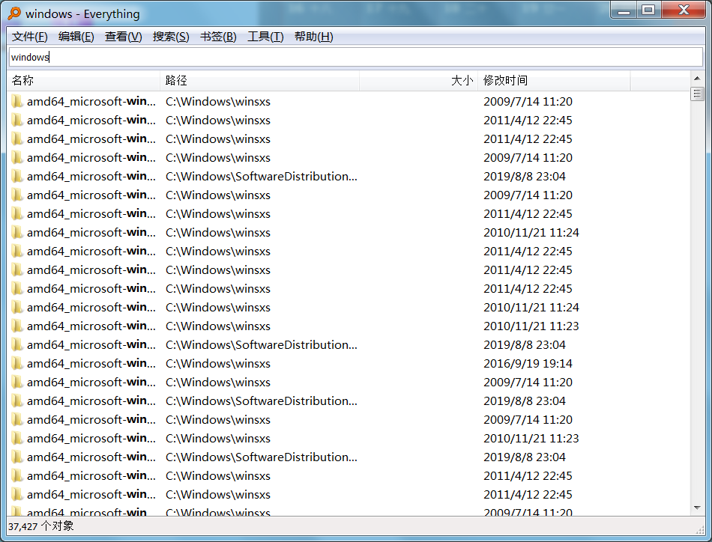Click the search box containing "windows"
712x542 pixels.
356,57
